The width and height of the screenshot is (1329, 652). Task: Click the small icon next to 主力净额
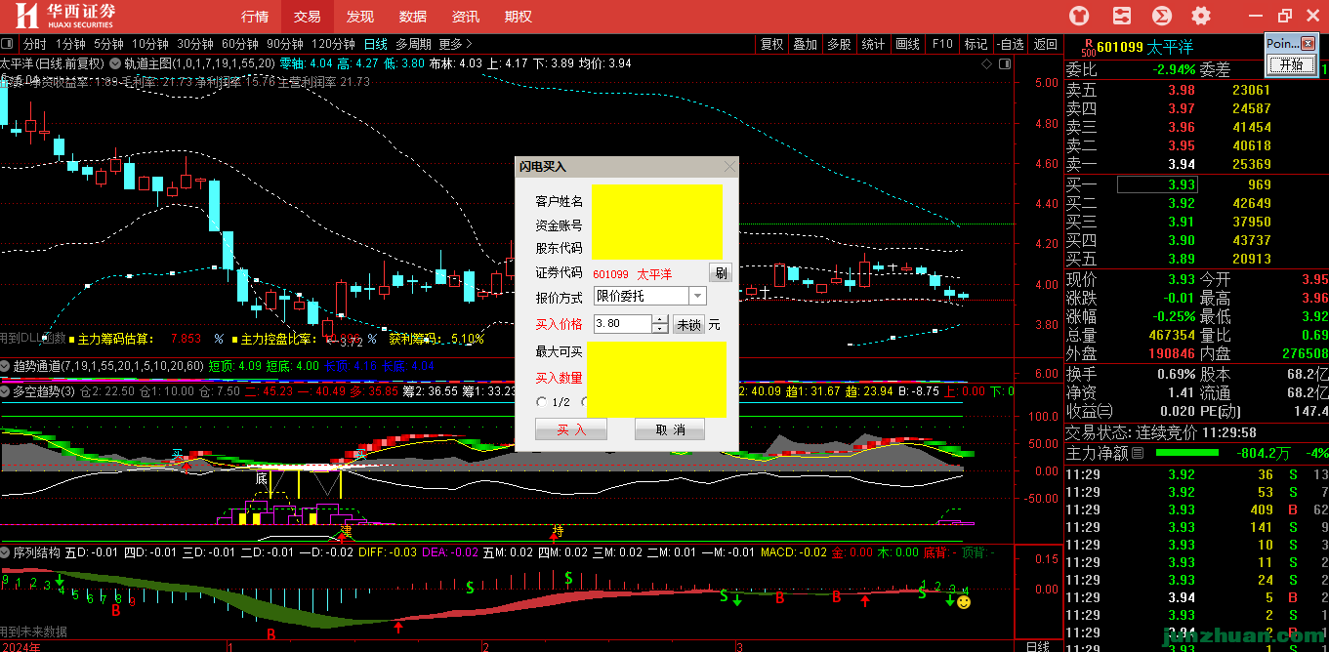click(x=1139, y=453)
